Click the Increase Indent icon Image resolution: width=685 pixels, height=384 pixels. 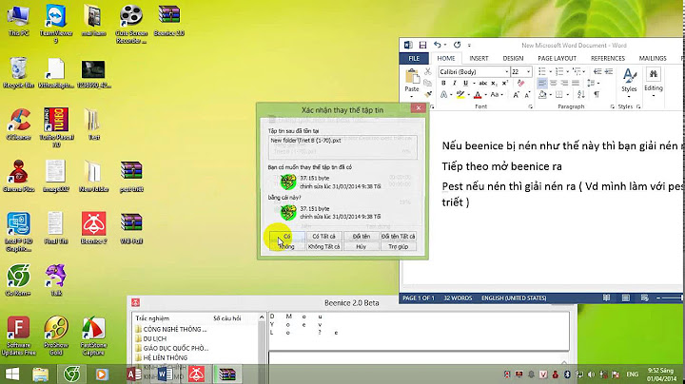609,71
